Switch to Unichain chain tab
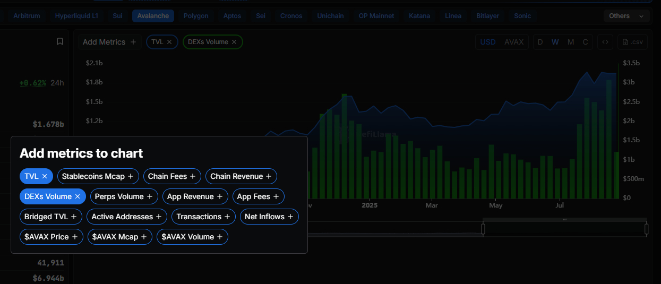661x284 pixels. coord(330,16)
